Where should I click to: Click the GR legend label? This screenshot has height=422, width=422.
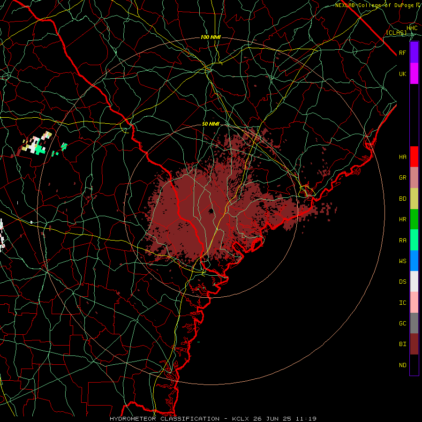(x=403, y=178)
